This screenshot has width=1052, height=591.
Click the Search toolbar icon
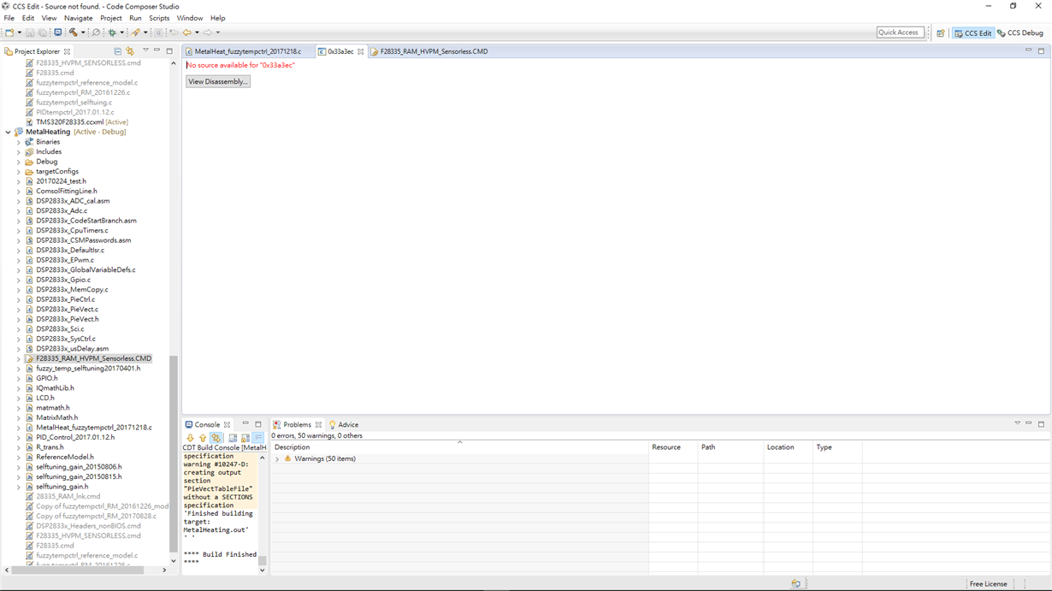coord(97,32)
